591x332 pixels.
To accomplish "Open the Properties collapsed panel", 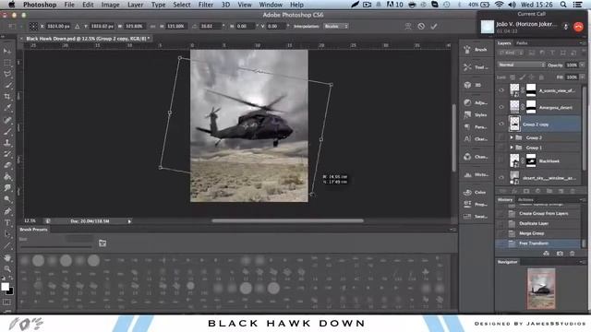I will 476,205.
